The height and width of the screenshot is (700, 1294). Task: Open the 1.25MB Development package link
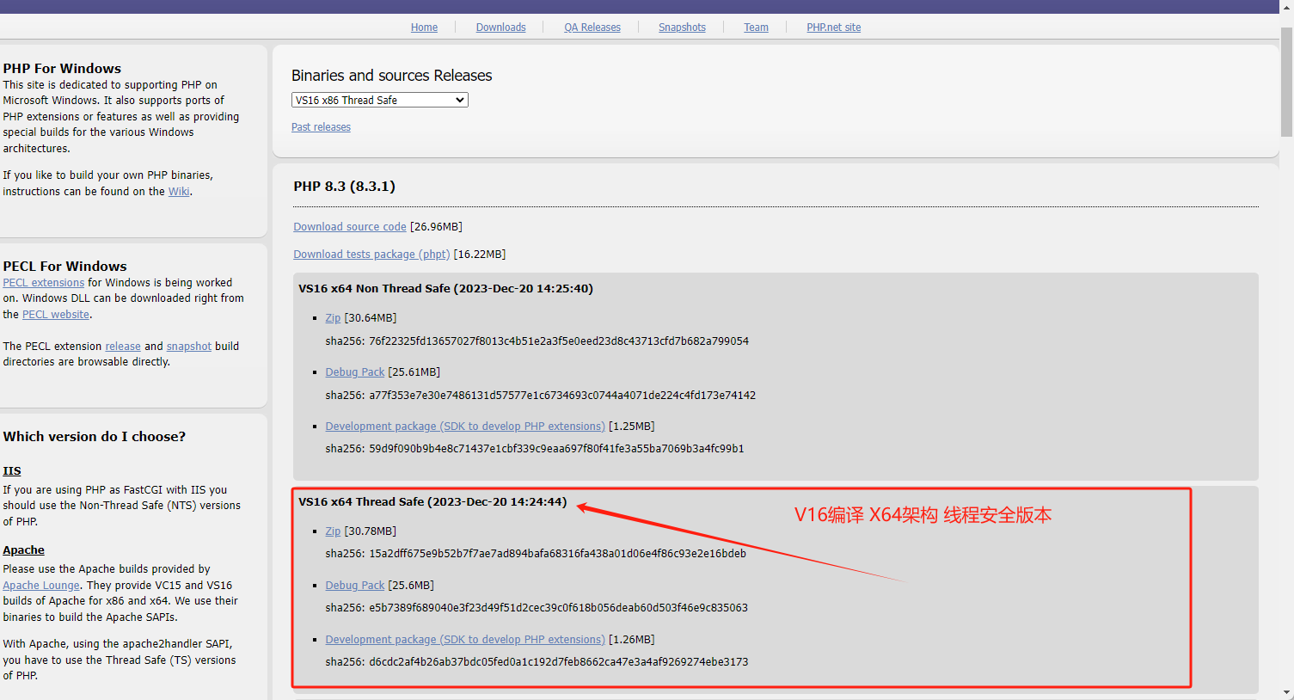[465, 427]
